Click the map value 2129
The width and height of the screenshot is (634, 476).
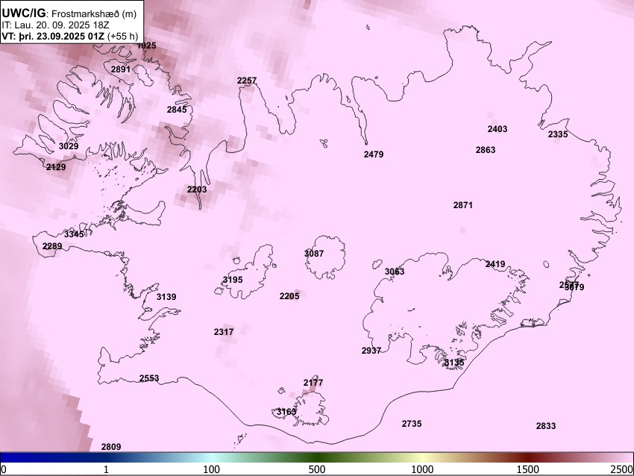tap(56, 166)
